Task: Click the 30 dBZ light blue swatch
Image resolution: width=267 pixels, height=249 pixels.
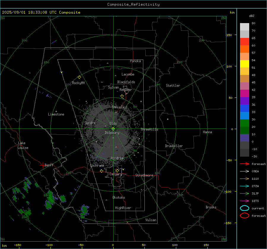Action: (244, 115)
